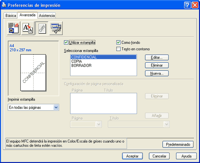Uncheck the Como fondo checkbox
200x163 pixels.
(x=118, y=43)
